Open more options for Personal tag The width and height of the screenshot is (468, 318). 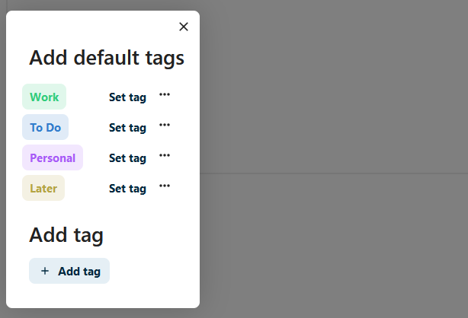coord(165,156)
